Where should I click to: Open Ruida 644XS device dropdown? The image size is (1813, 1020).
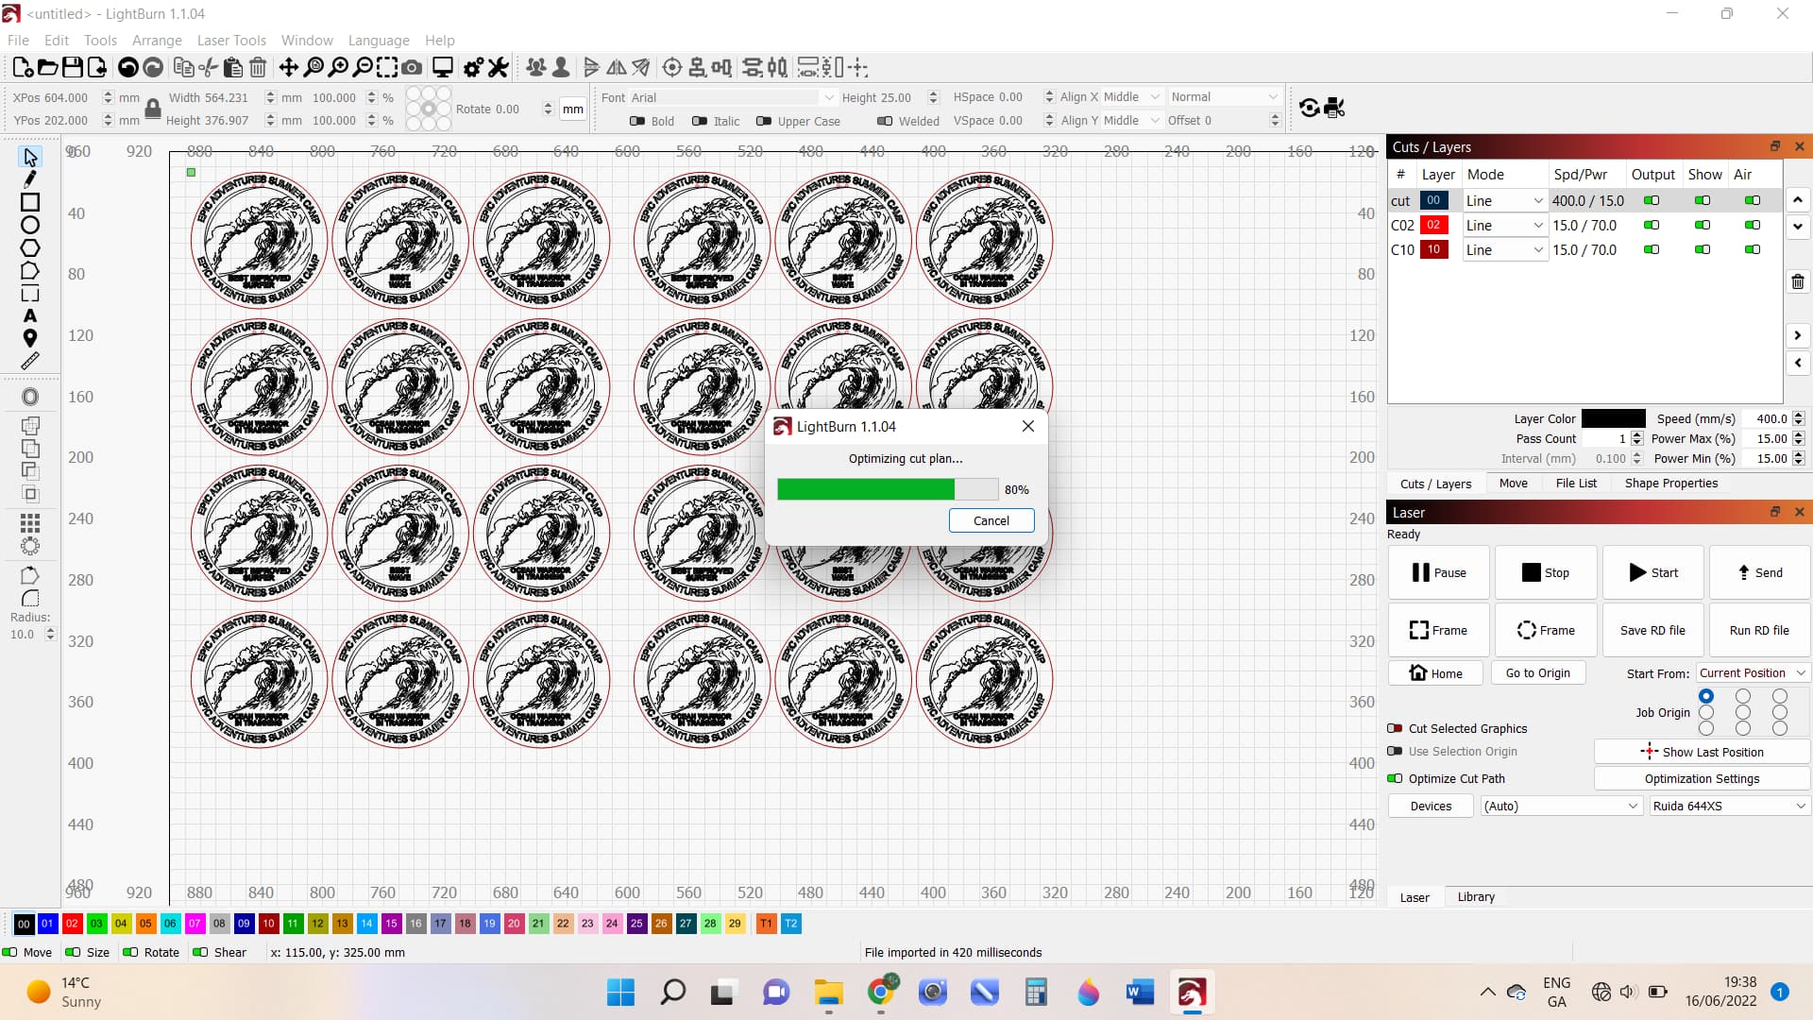[x=1729, y=806]
